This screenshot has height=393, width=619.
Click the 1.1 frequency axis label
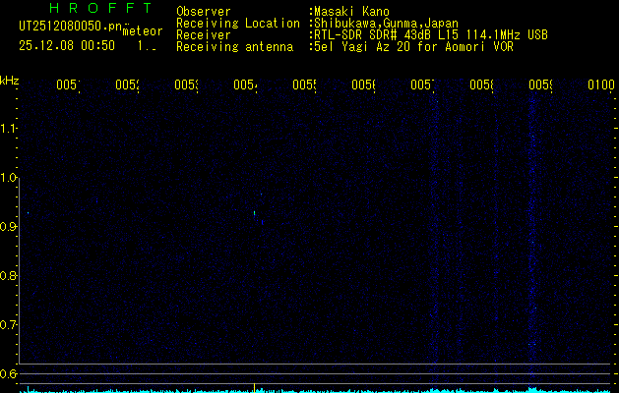[8, 129]
